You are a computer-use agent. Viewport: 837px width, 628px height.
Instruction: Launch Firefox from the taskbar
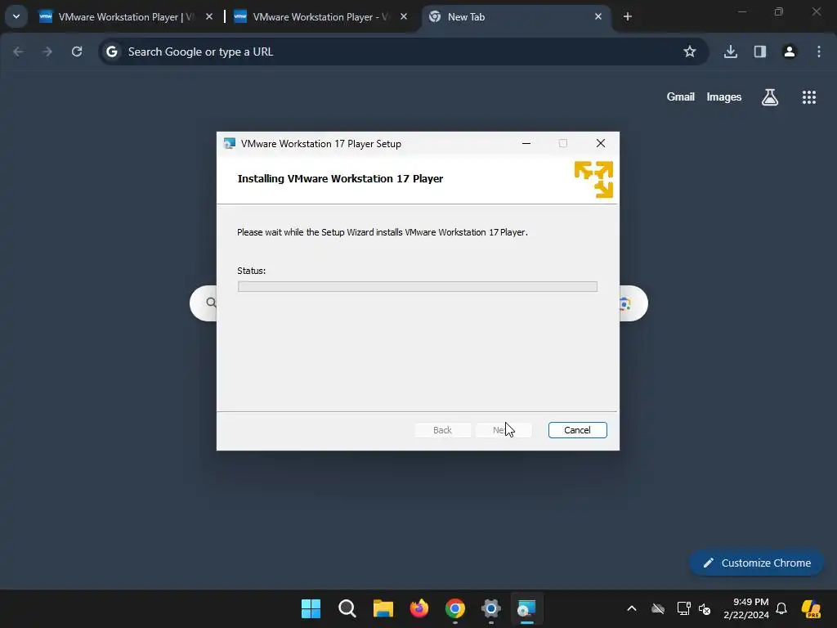pyautogui.click(x=419, y=608)
